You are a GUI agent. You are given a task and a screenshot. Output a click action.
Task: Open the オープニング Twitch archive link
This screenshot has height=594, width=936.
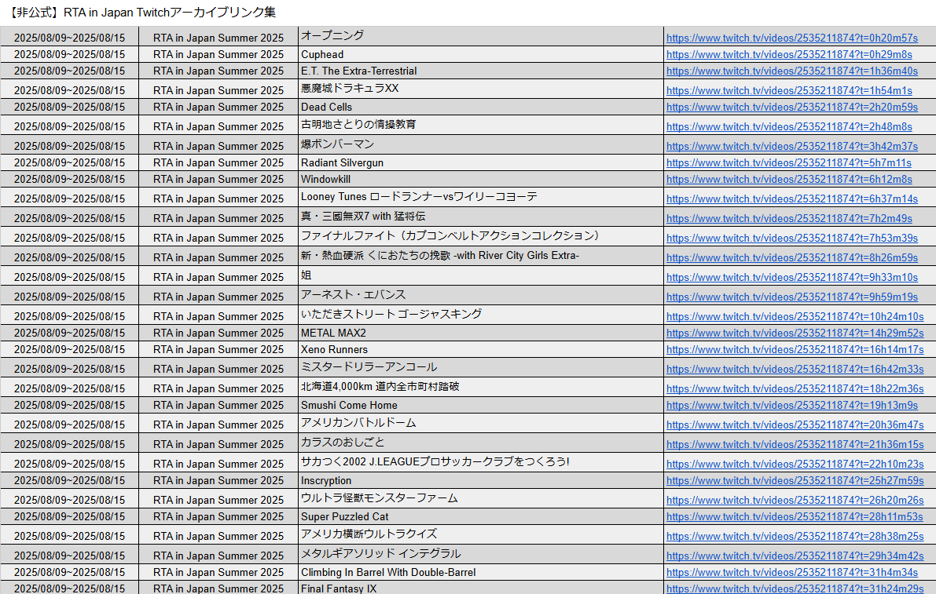point(791,38)
